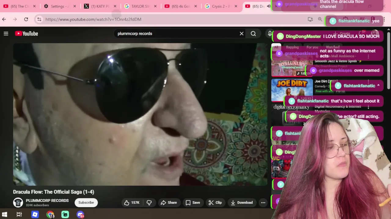Open the YouTube guide hamburger menu

pos(6,33)
